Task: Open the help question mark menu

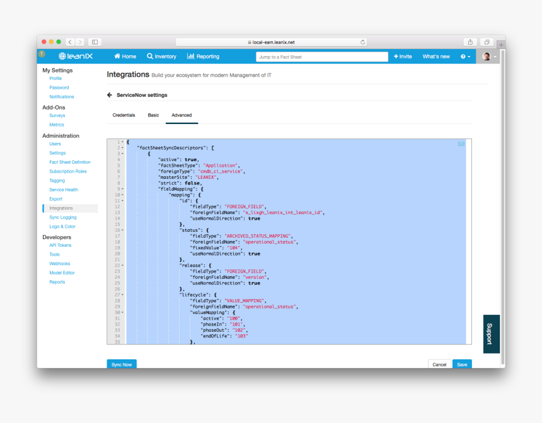Action: pyautogui.click(x=465, y=57)
